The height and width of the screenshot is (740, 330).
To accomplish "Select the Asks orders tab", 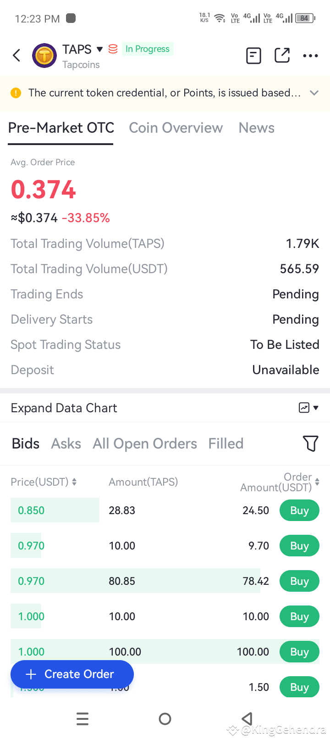I will (x=66, y=443).
